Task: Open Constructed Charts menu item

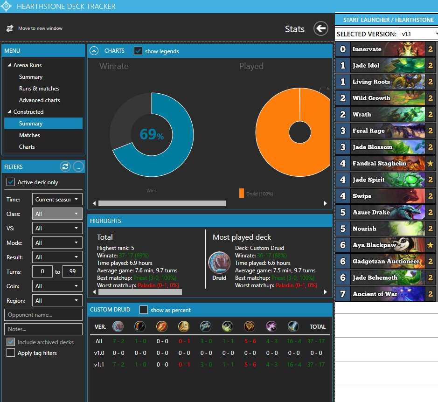Action: (27, 146)
